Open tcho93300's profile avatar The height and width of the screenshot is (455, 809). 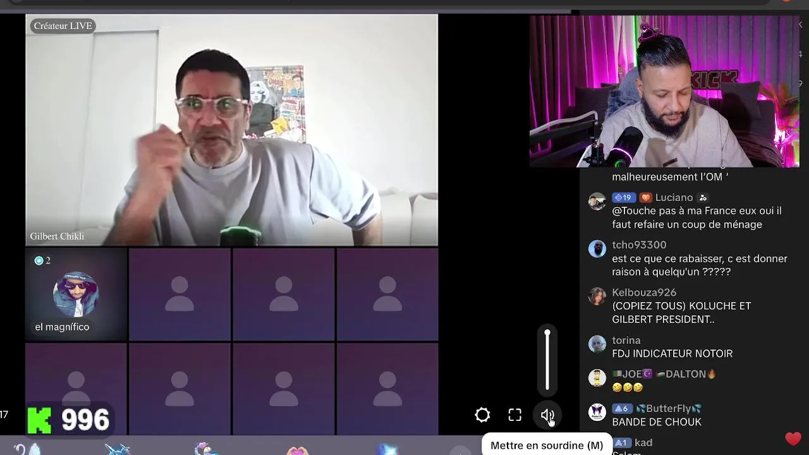597,249
